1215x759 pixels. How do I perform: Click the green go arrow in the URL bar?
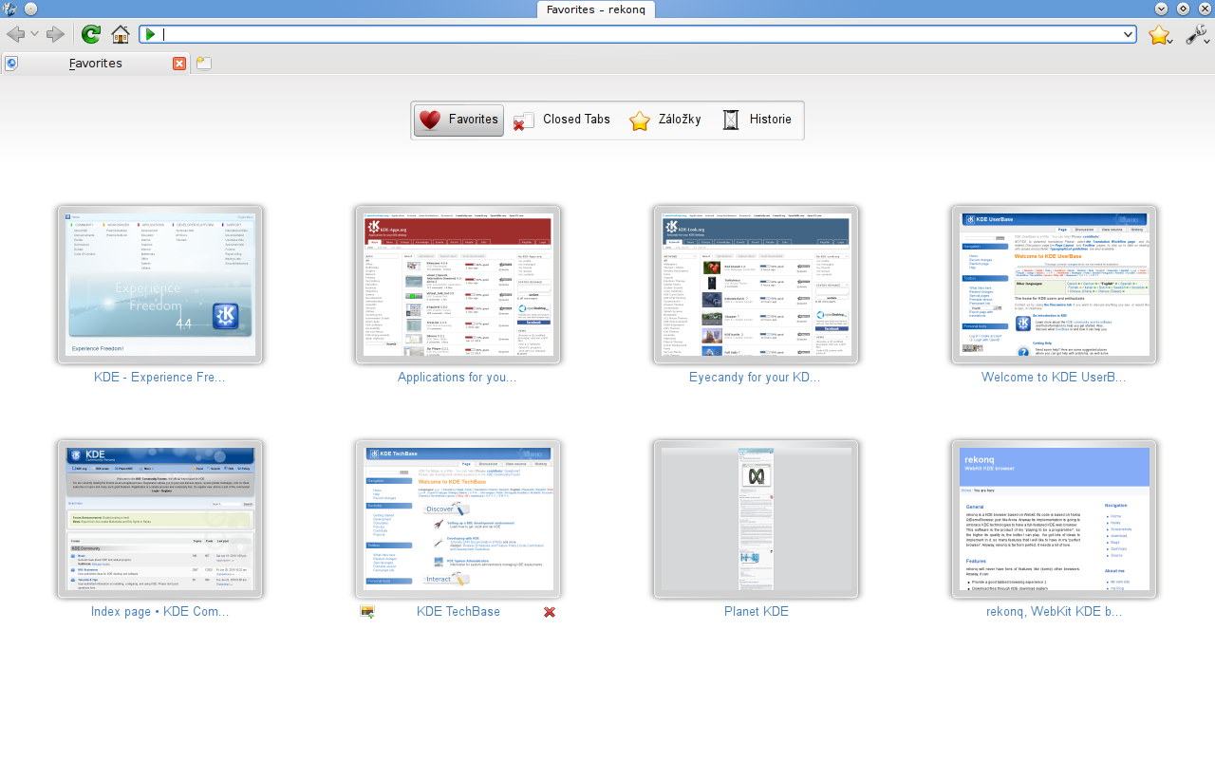[x=150, y=34]
